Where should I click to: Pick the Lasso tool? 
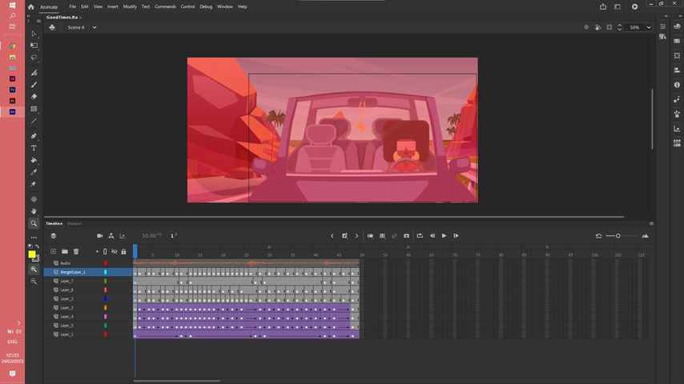coord(34,58)
